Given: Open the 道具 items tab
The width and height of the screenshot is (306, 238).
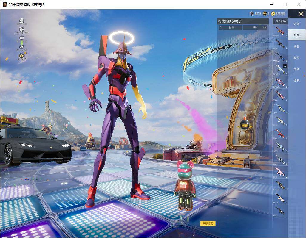Looking at the screenshot, I should (x=297, y=80).
